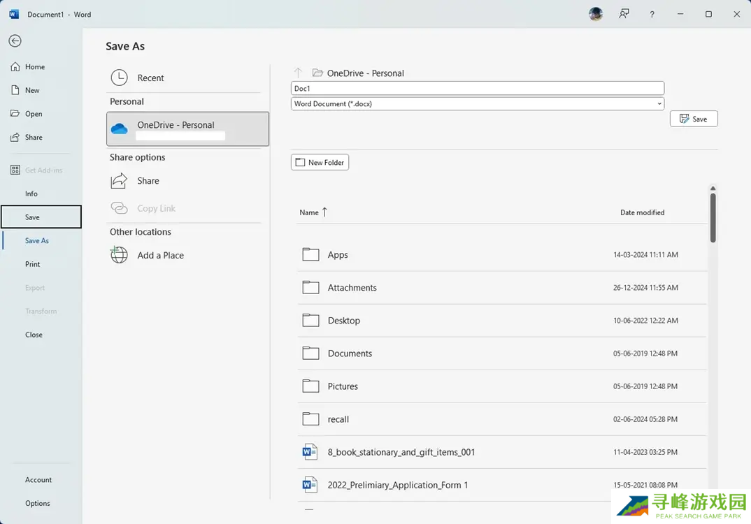The image size is (751, 524).
Task: Open the Print tab in sidebar
Action: pyautogui.click(x=33, y=264)
